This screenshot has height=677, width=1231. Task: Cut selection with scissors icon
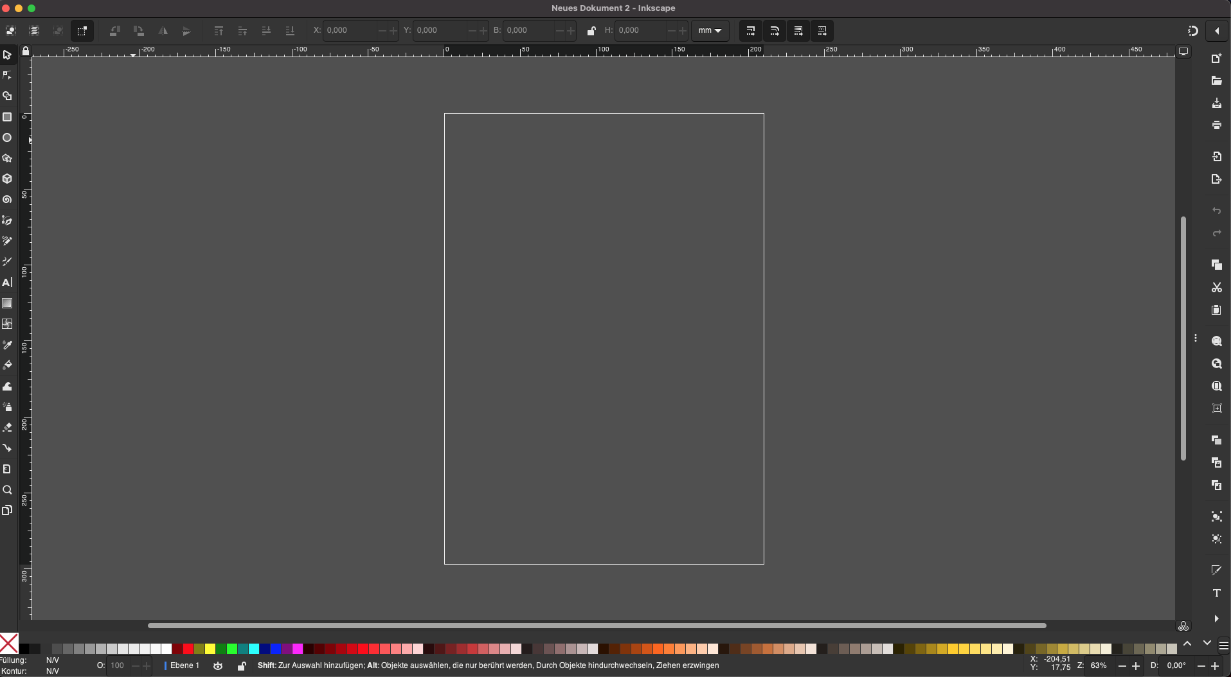pyautogui.click(x=1216, y=288)
